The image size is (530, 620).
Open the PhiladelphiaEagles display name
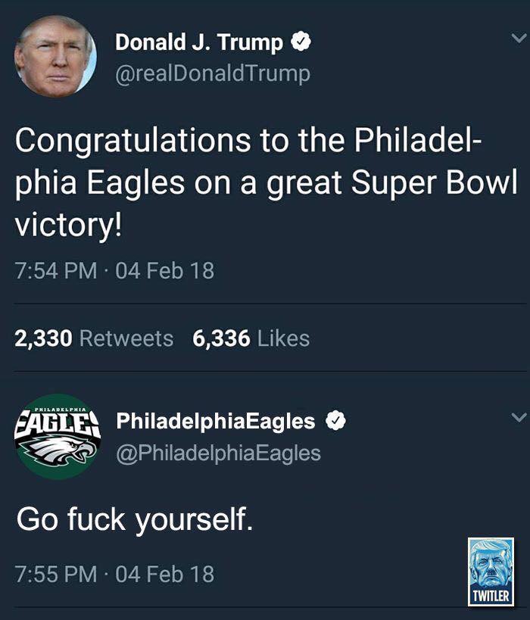pyautogui.click(x=215, y=422)
